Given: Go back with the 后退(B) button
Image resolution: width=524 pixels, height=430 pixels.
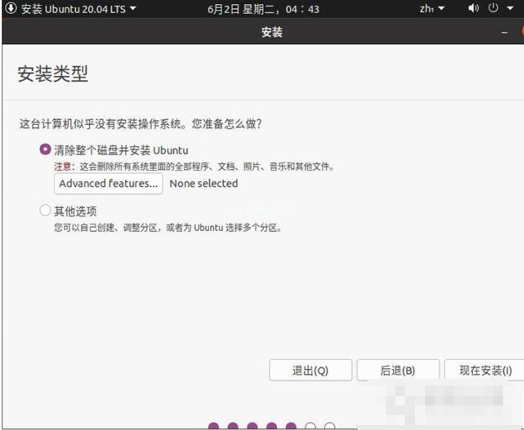Looking at the screenshot, I should click(397, 371).
